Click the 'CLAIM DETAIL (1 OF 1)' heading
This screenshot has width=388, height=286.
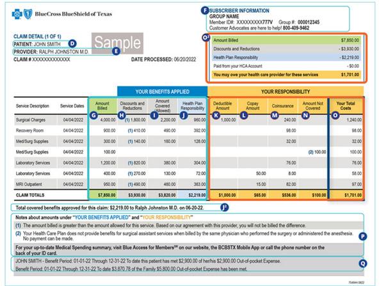37,36
